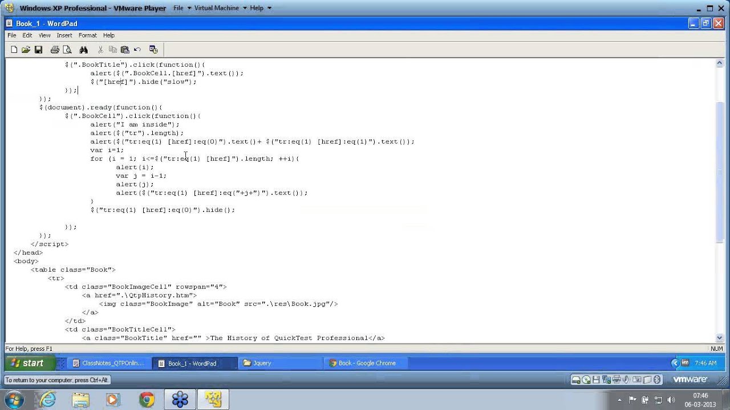Viewport: 730px width, 410px height.
Task: Open the WordPad View menu
Action: tap(44, 35)
